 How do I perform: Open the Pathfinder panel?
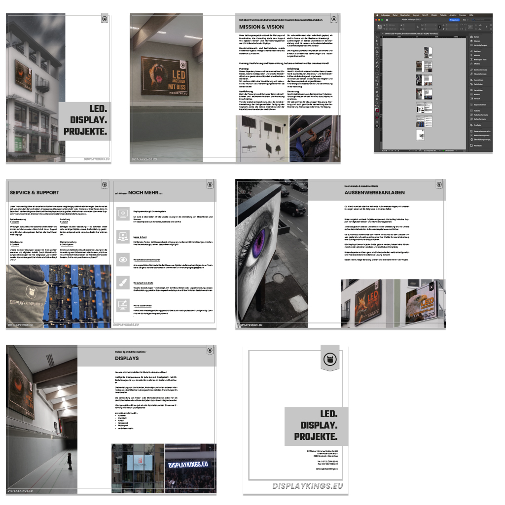coord(478,84)
